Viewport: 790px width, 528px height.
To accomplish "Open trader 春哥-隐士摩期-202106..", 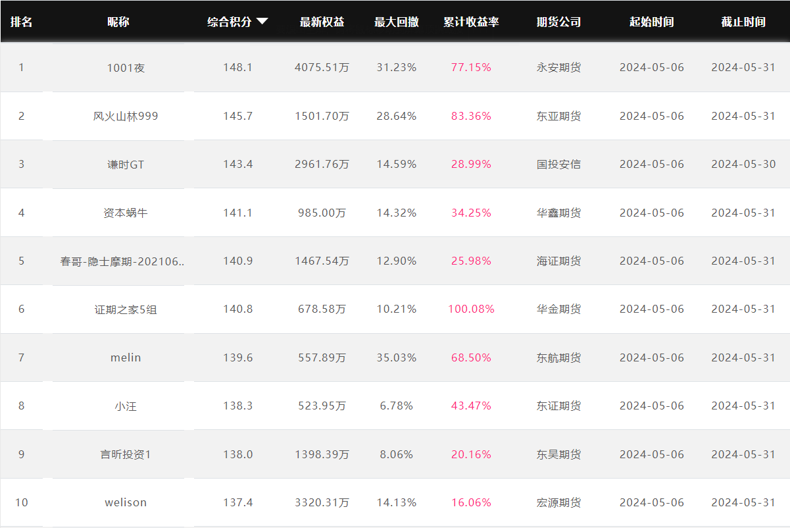I will tap(122, 261).
